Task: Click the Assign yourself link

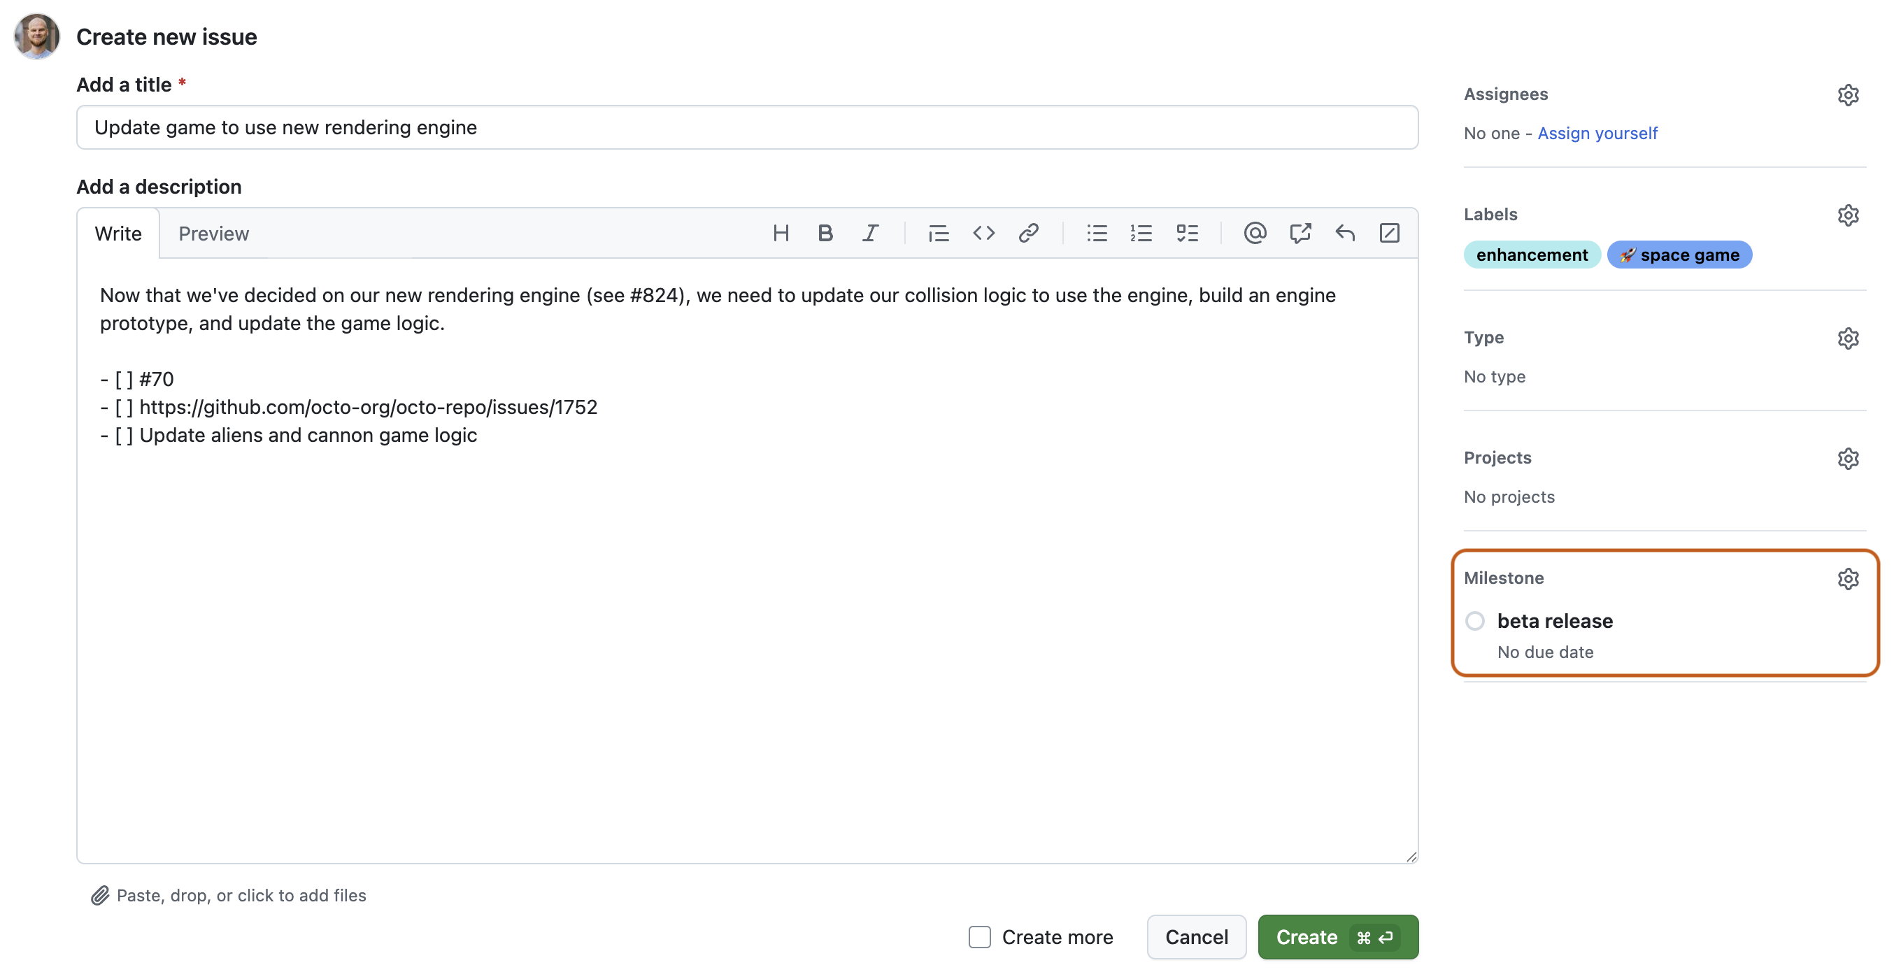Action: 1597,133
